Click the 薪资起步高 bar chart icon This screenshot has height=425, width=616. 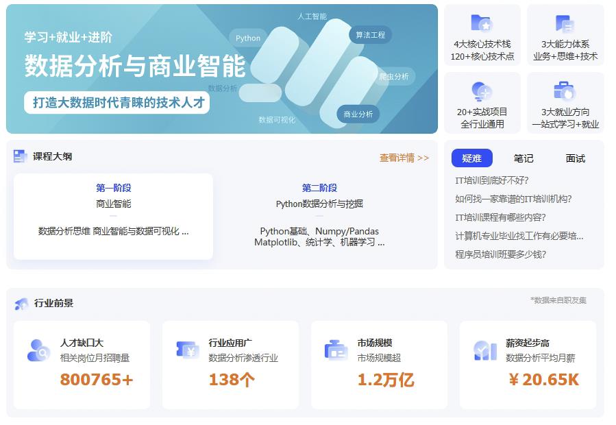tap(485, 350)
